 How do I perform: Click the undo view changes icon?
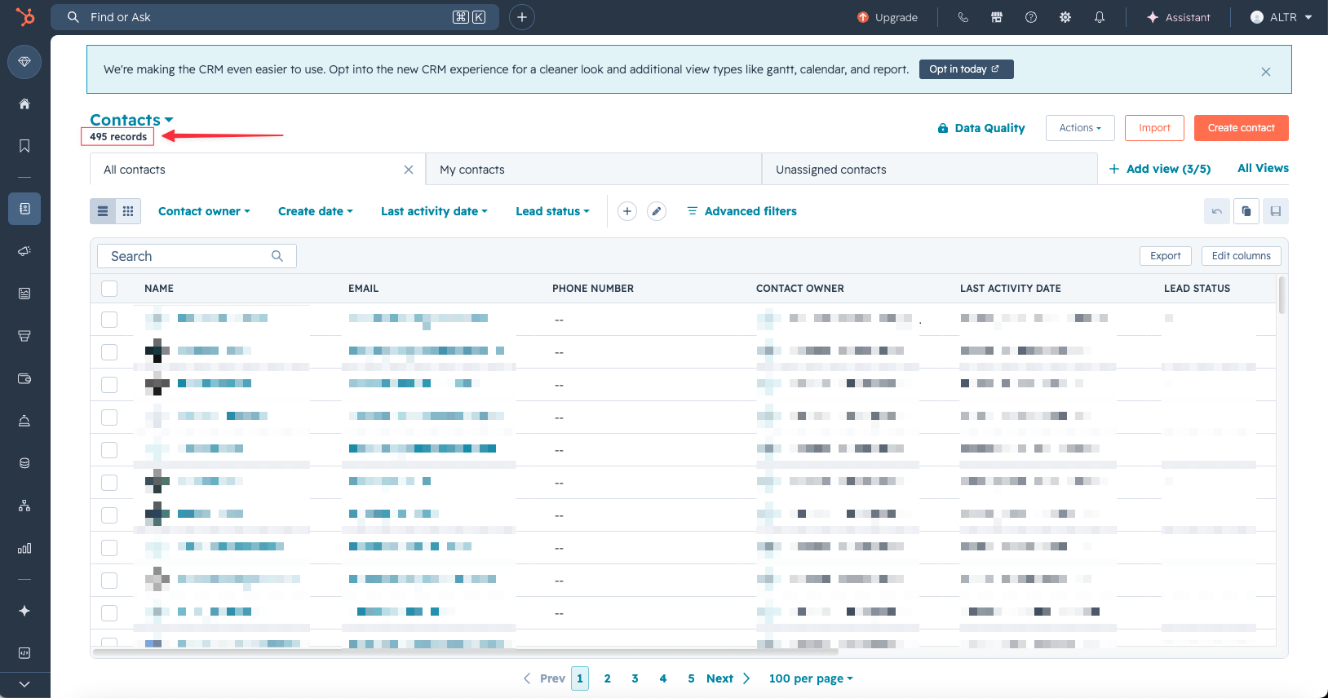click(x=1217, y=211)
